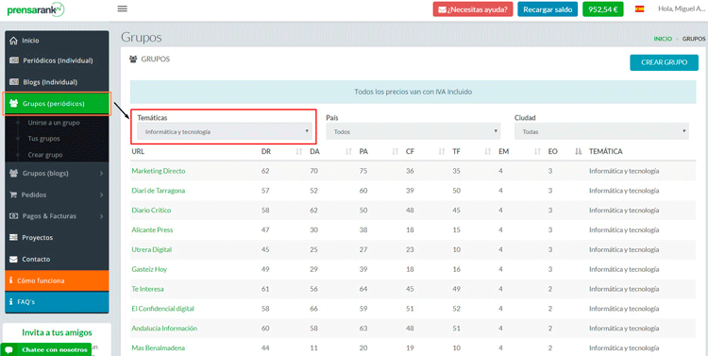This screenshot has width=708, height=356.
Task: Expand the Grupos (blogs) chevron
Action: point(101,174)
